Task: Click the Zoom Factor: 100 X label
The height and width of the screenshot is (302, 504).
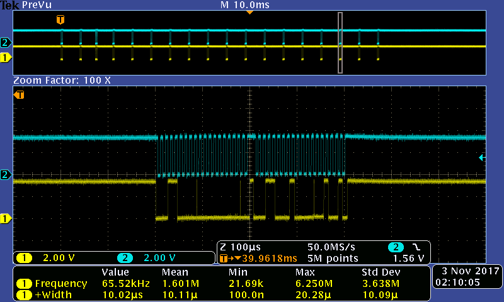Action: point(62,81)
